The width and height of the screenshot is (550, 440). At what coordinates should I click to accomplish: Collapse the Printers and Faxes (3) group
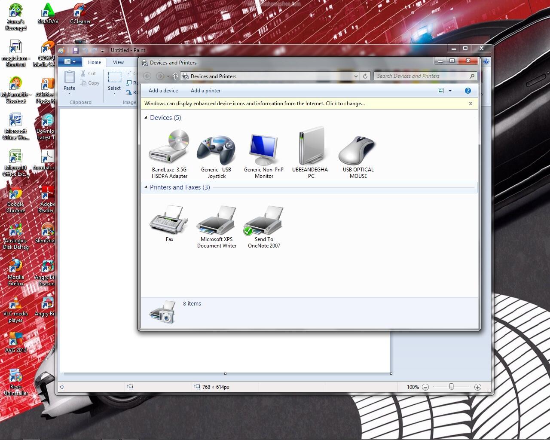point(146,187)
